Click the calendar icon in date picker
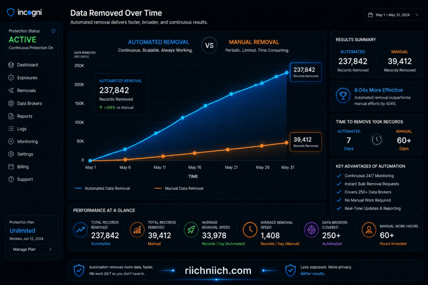Screen dimensions: 428x285 pos(370,15)
